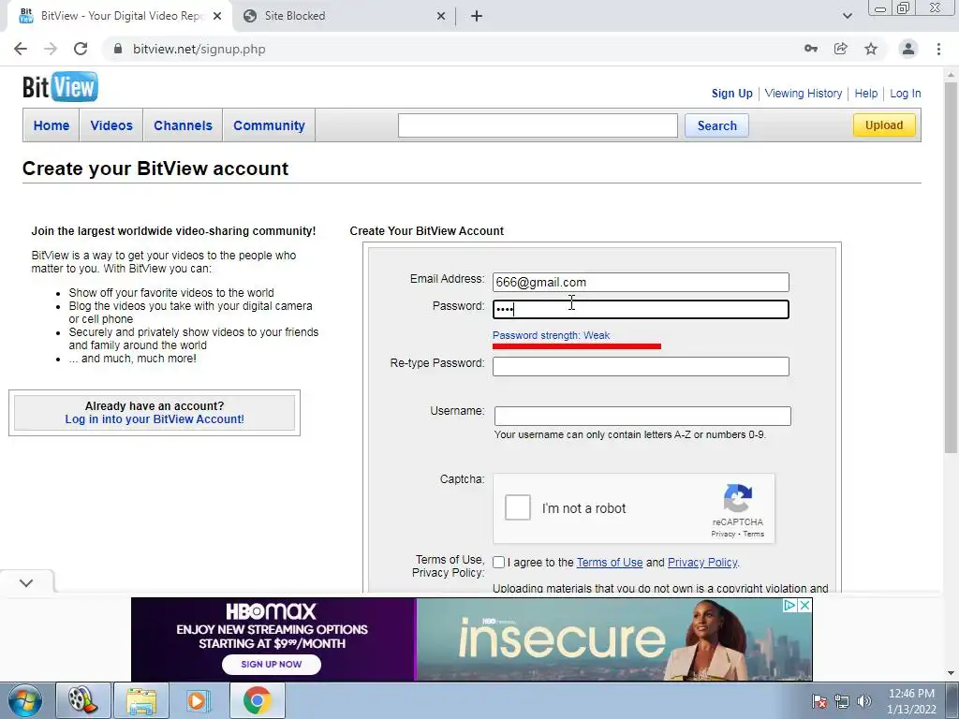Open the Help link
Image resolution: width=959 pixels, height=719 pixels.
(x=866, y=94)
